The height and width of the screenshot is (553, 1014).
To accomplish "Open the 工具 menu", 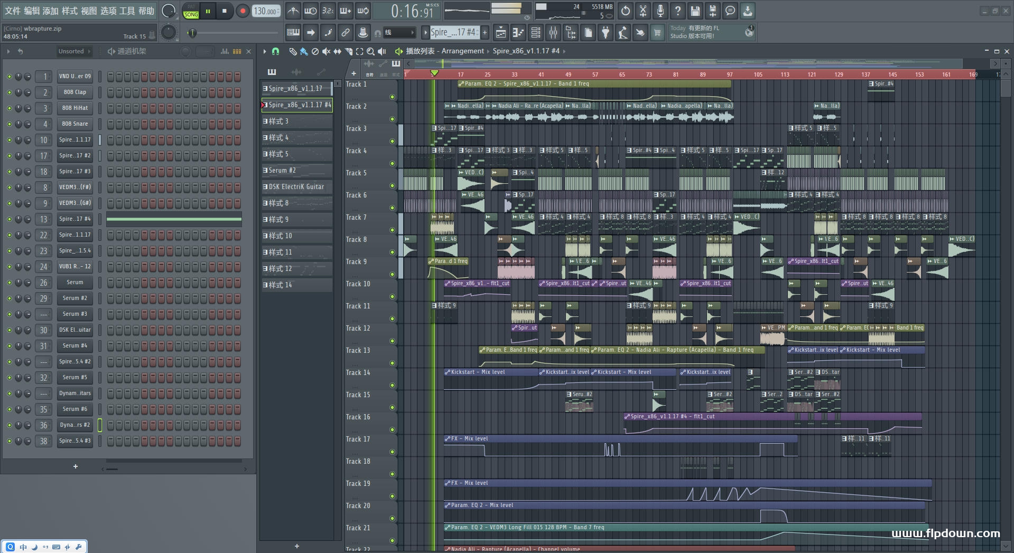I will click(x=127, y=11).
